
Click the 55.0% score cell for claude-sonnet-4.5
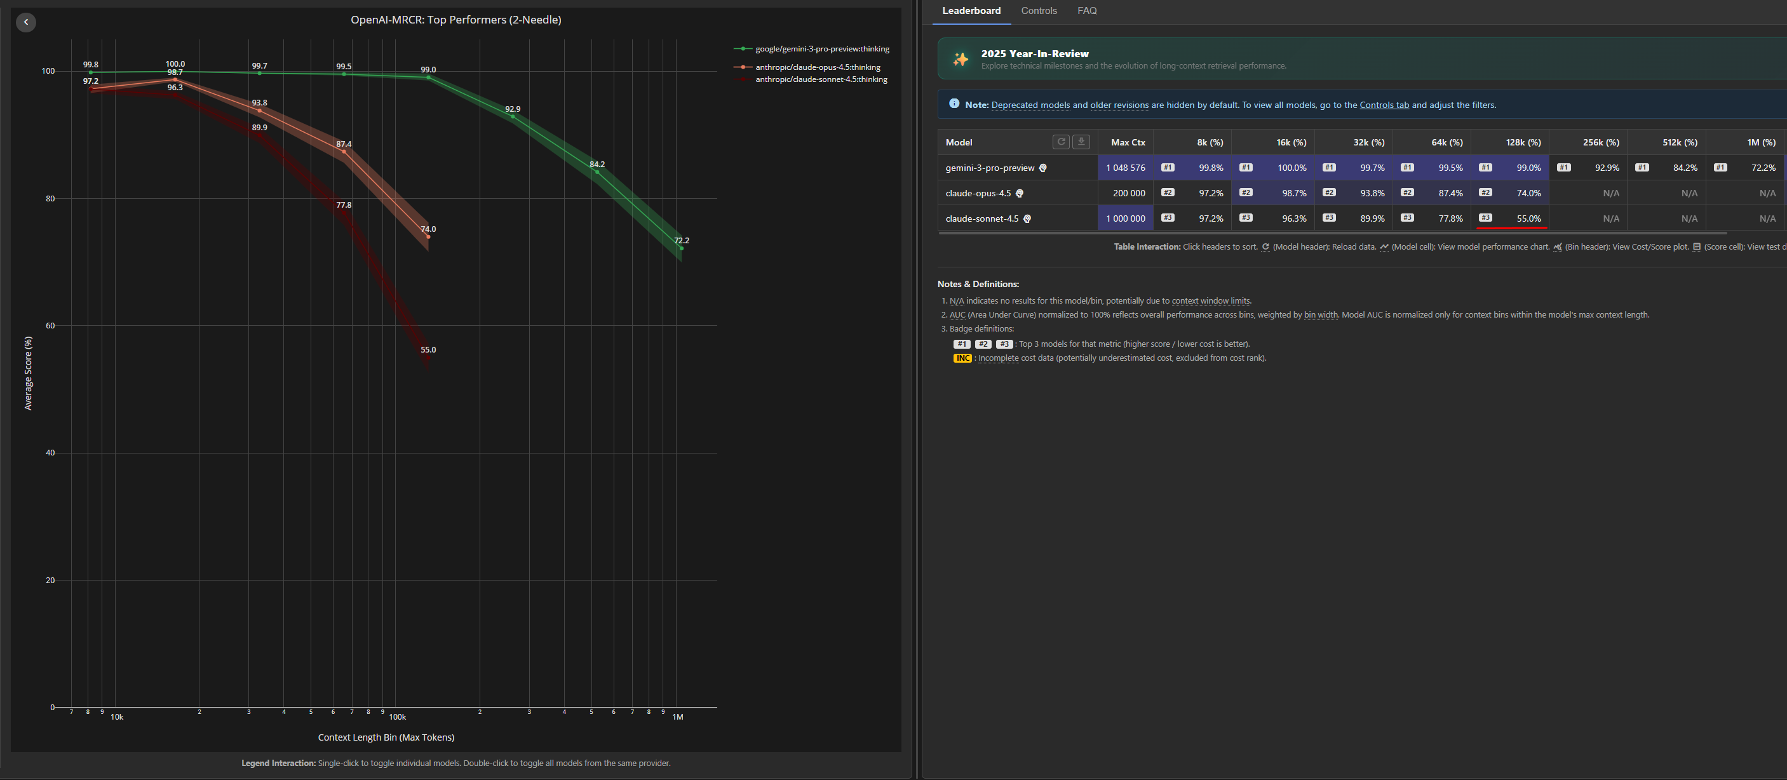coord(1528,219)
